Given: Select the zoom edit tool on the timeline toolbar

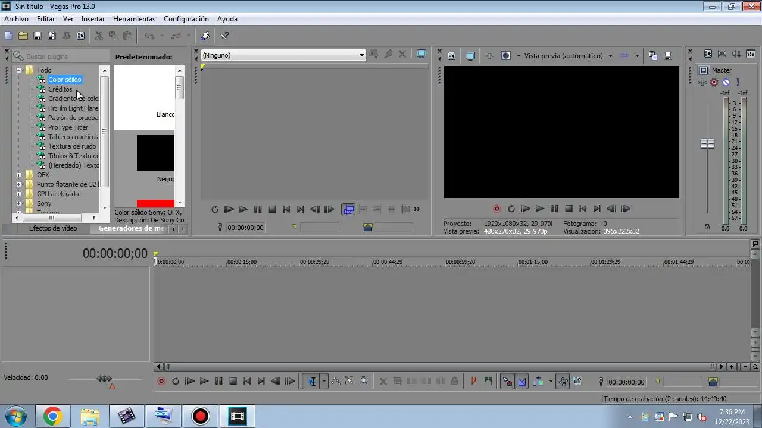Looking at the screenshot, I should click(364, 382).
